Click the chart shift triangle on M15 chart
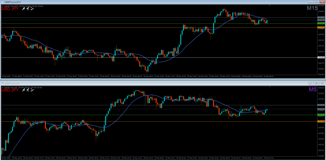This screenshot has width=326, height=161. click(270, 5)
